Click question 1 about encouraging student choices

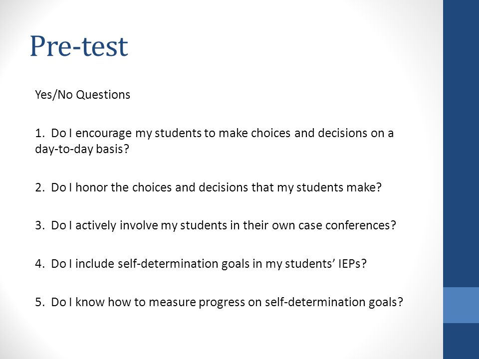[x=214, y=141]
